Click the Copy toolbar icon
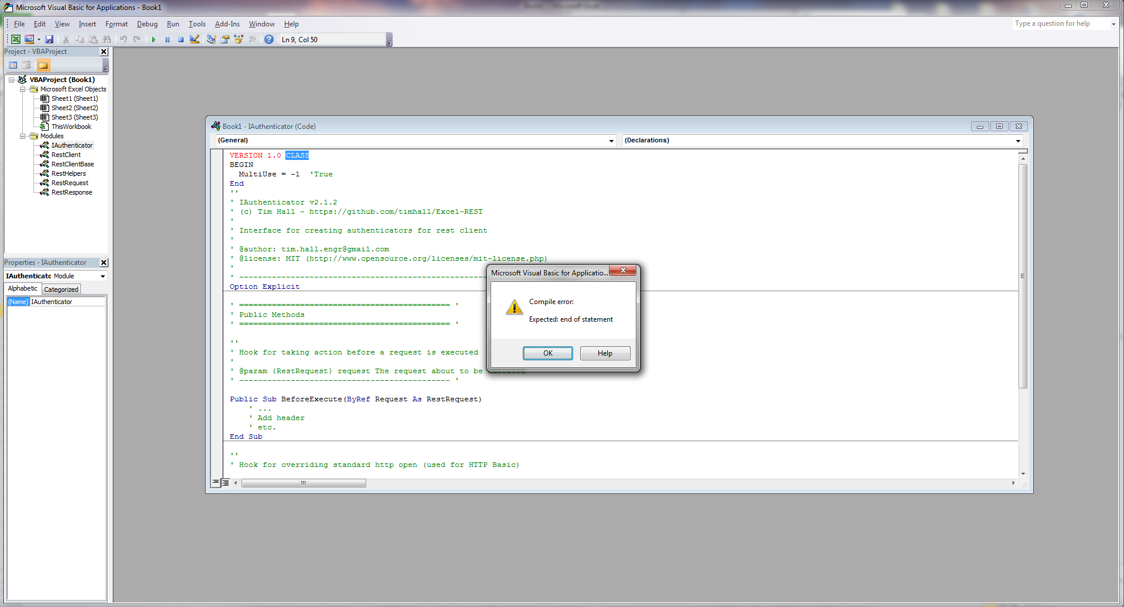1124x607 pixels. [x=80, y=39]
